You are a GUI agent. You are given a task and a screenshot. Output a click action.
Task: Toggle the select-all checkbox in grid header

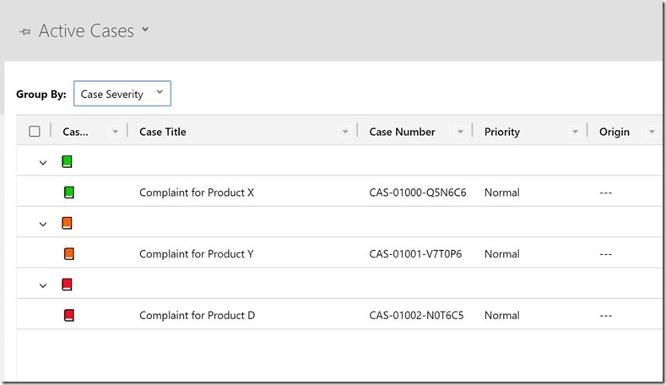pos(35,131)
